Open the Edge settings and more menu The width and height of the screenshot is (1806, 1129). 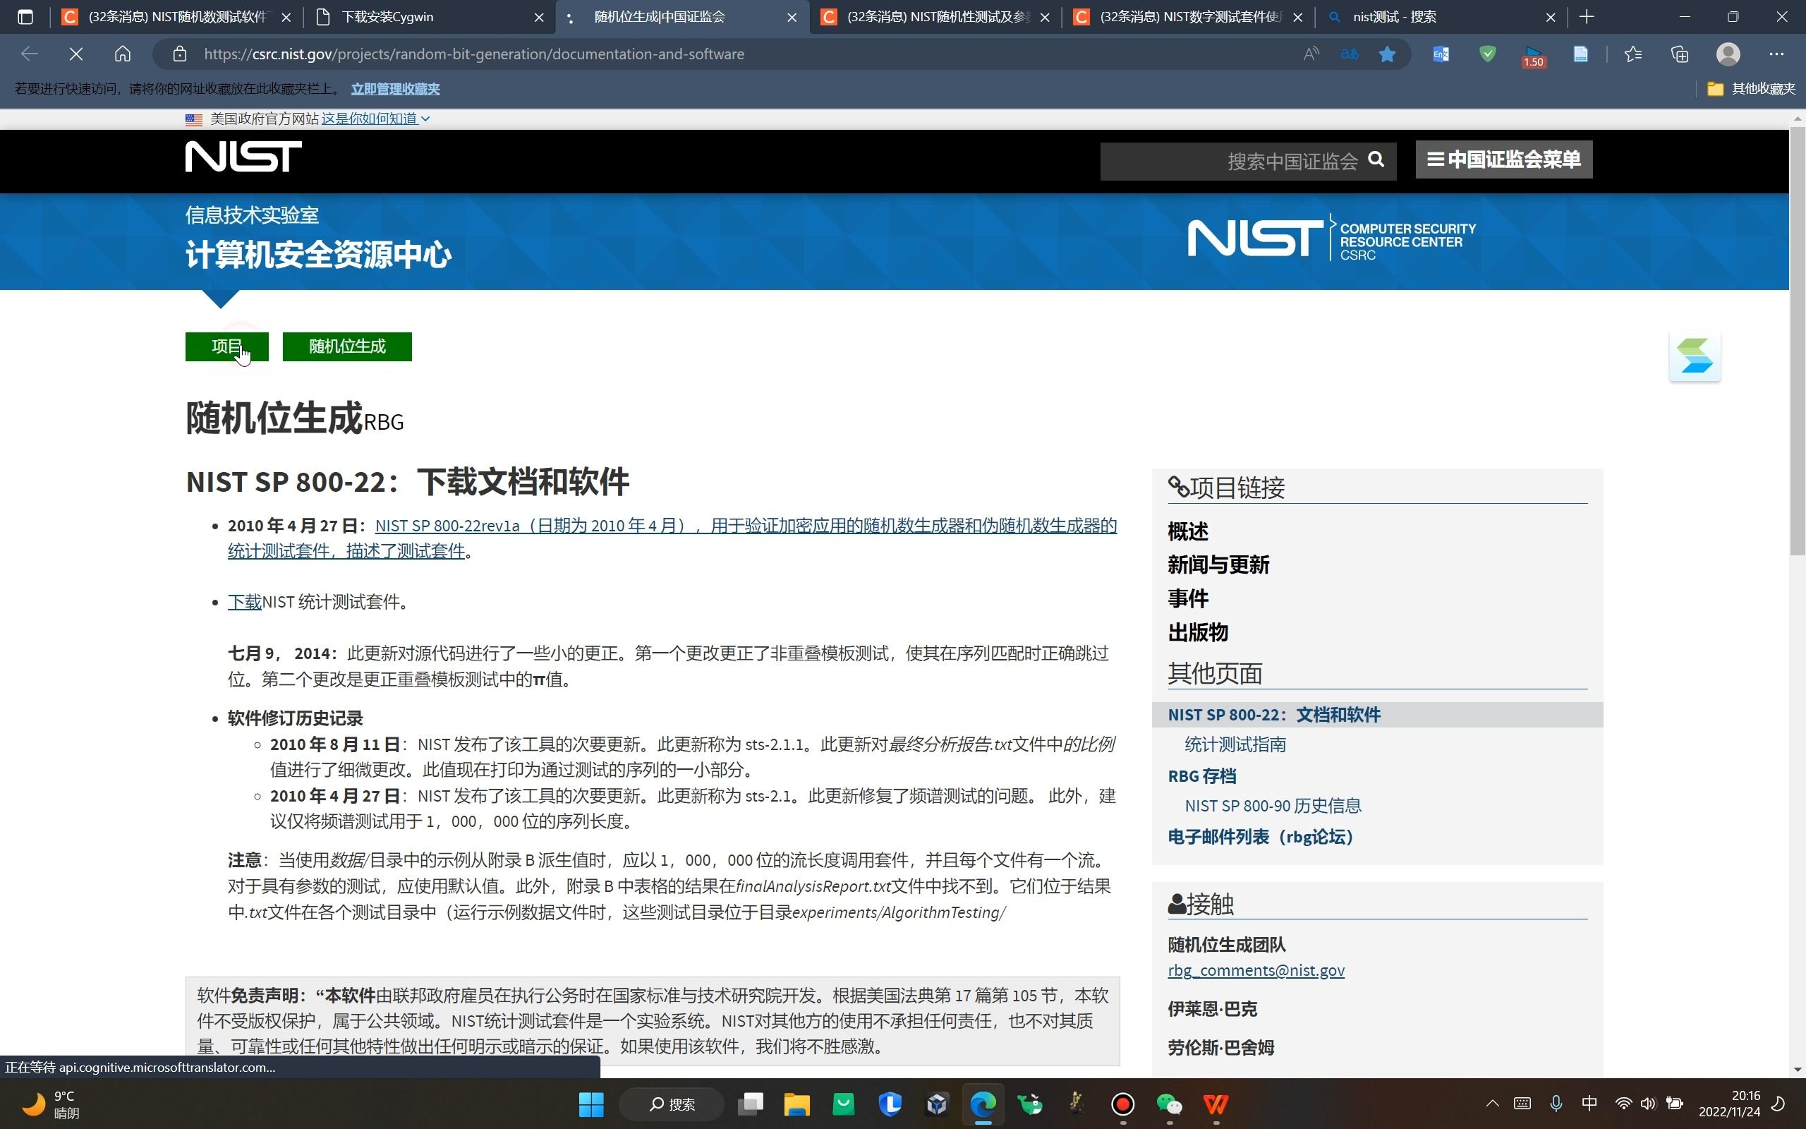point(1776,54)
